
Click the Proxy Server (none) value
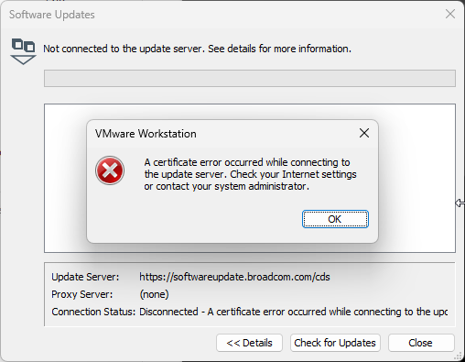(154, 294)
